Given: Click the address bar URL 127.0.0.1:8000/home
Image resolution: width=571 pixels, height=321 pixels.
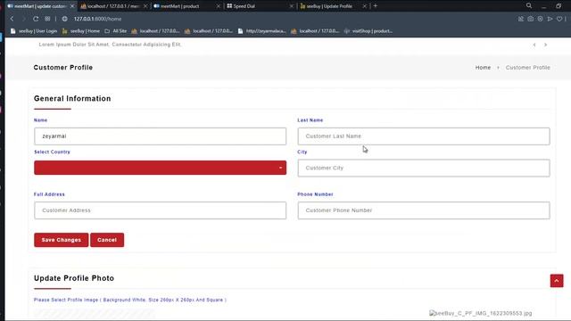Looking at the screenshot, I should pos(97,19).
